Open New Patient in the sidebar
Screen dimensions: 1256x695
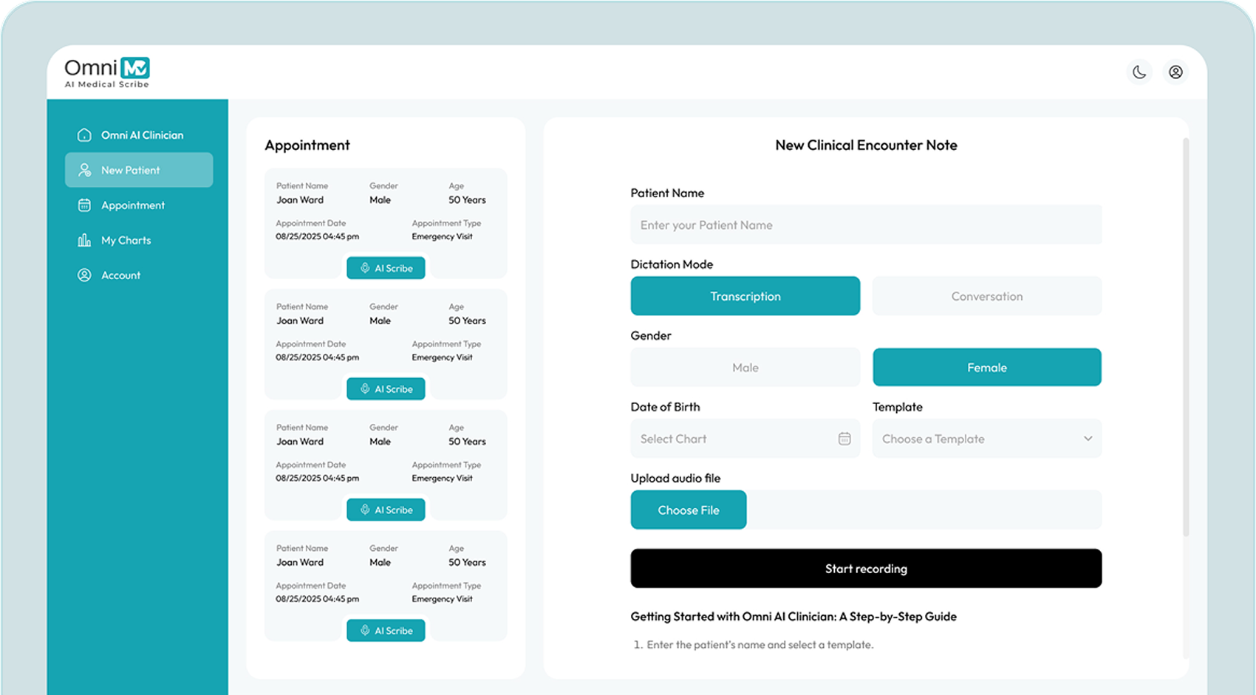click(x=139, y=170)
